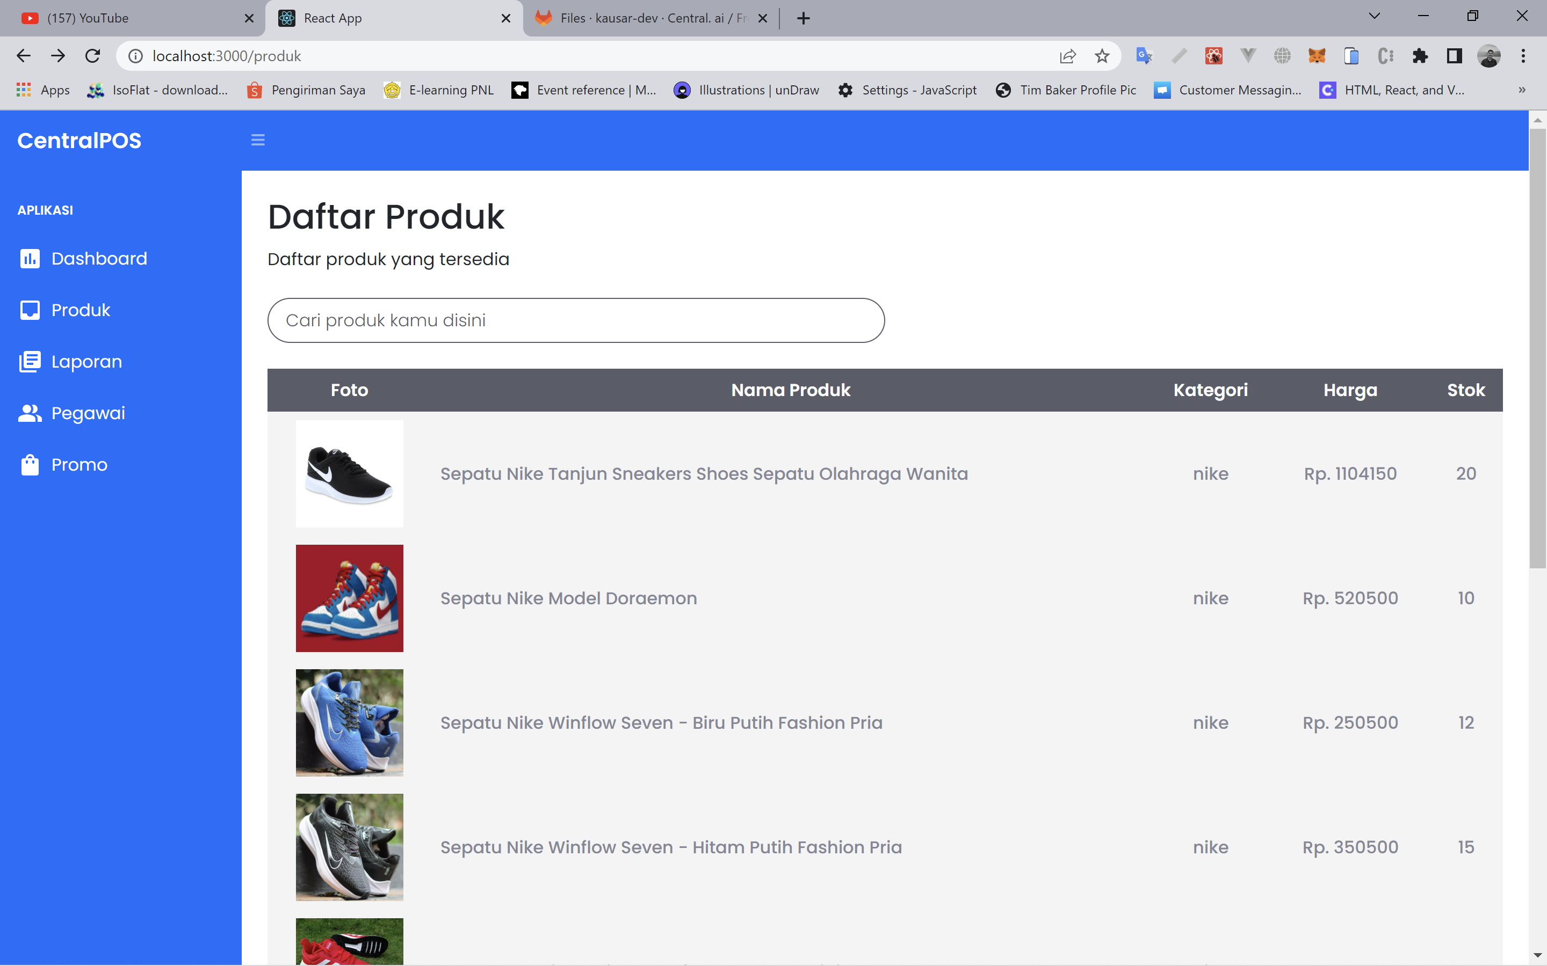Click 'nike' category in Doraemon row
This screenshot has height=966, width=1547.
point(1211,598)
